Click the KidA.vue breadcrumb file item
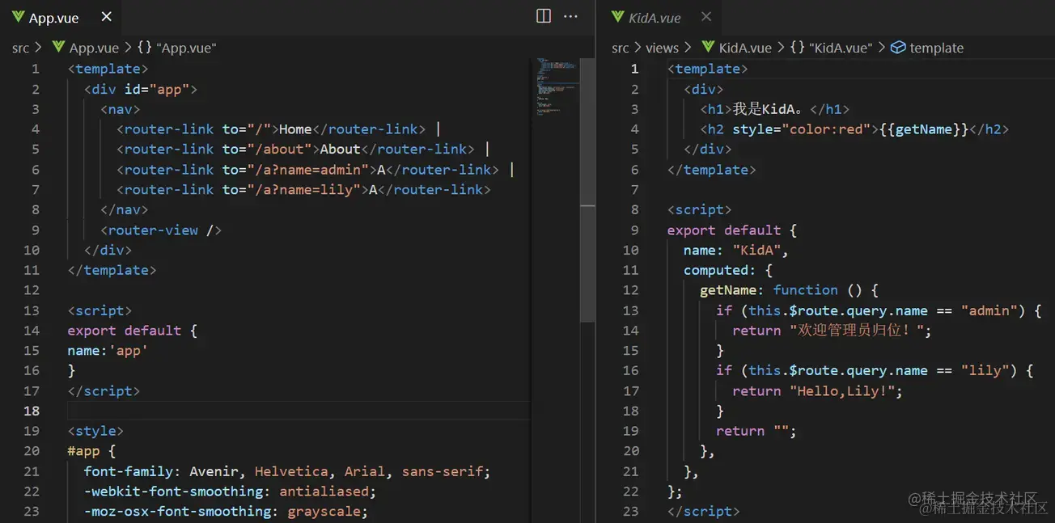The height and width of the screenshot is (523, 1055). (745, 48)
